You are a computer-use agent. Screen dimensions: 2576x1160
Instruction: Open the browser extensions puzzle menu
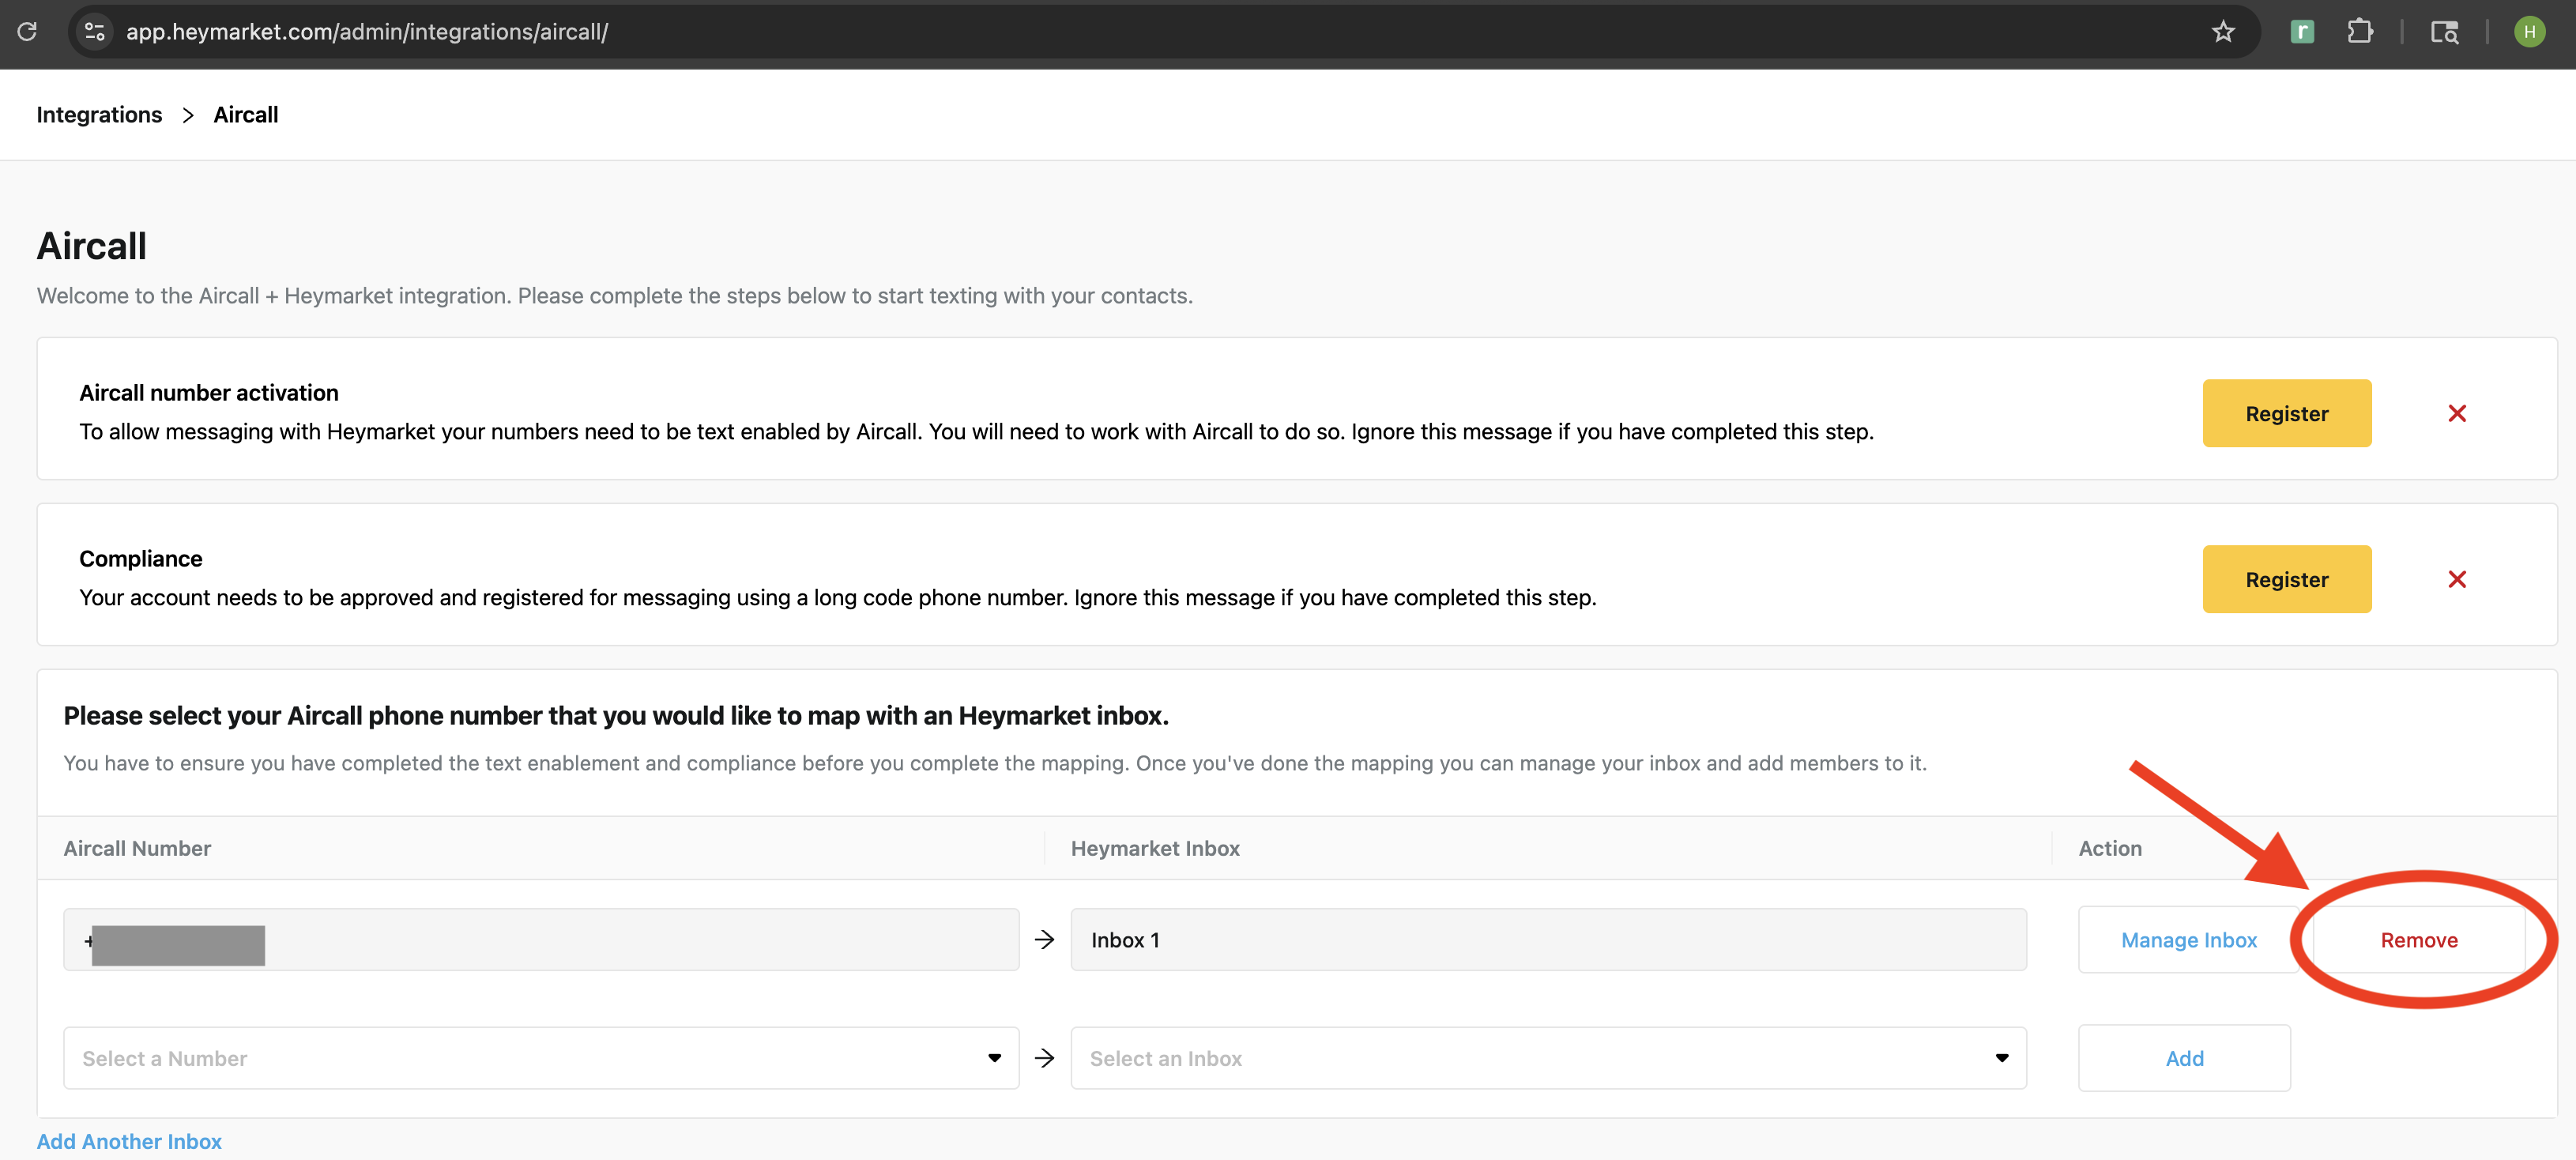coord(2361,31)
